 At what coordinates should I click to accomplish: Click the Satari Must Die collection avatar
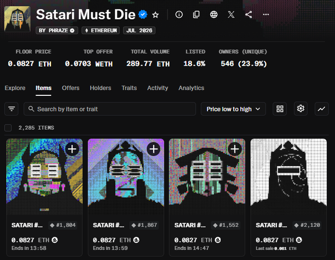coord(17,19)
